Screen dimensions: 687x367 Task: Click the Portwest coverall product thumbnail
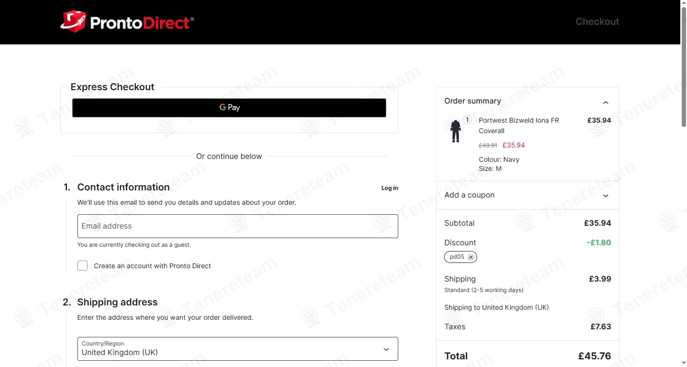(x=455, y=131)
